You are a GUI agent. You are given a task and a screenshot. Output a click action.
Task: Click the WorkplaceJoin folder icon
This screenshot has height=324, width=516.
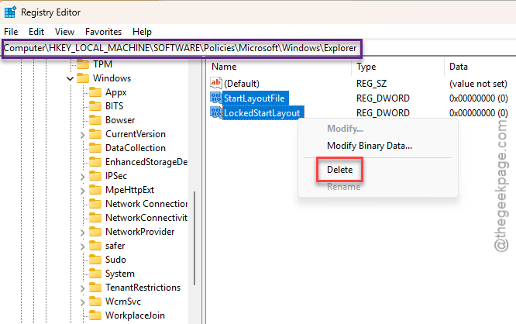(95, 315)
